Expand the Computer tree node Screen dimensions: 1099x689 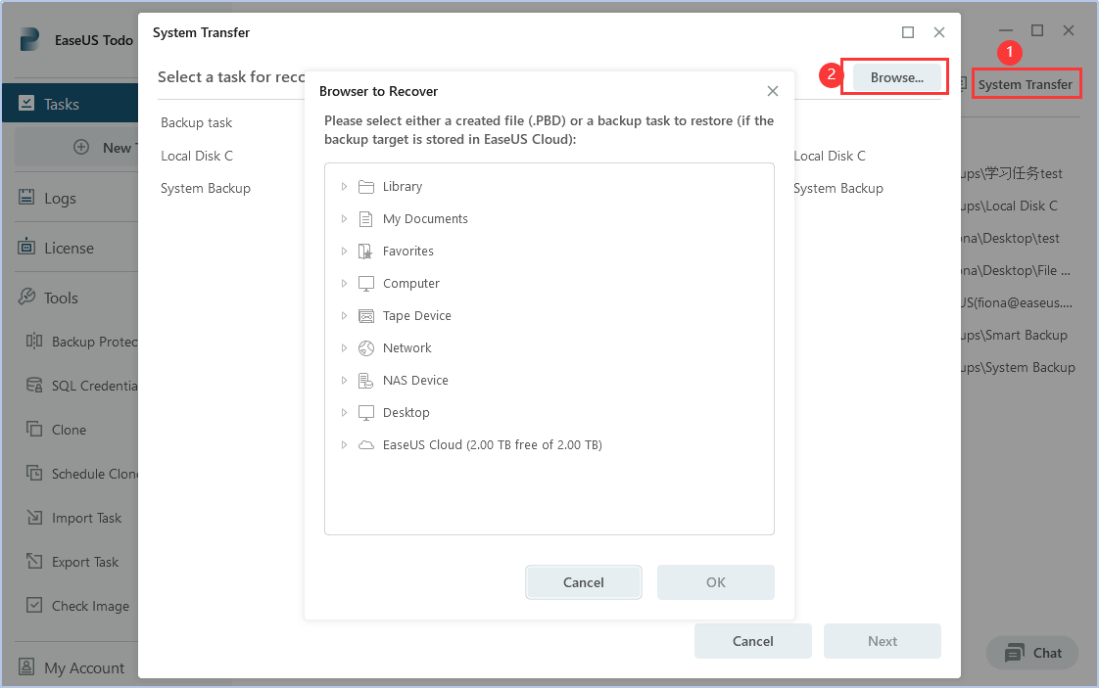[344, 284]
